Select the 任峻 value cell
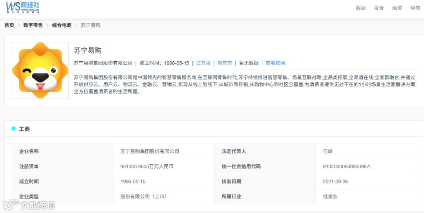The image size is (424, 213). pyautogui.click(x=366, y=151)
